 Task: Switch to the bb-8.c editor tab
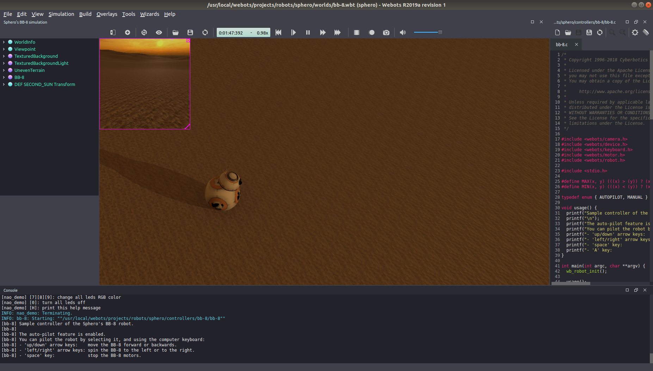(562, 44)
